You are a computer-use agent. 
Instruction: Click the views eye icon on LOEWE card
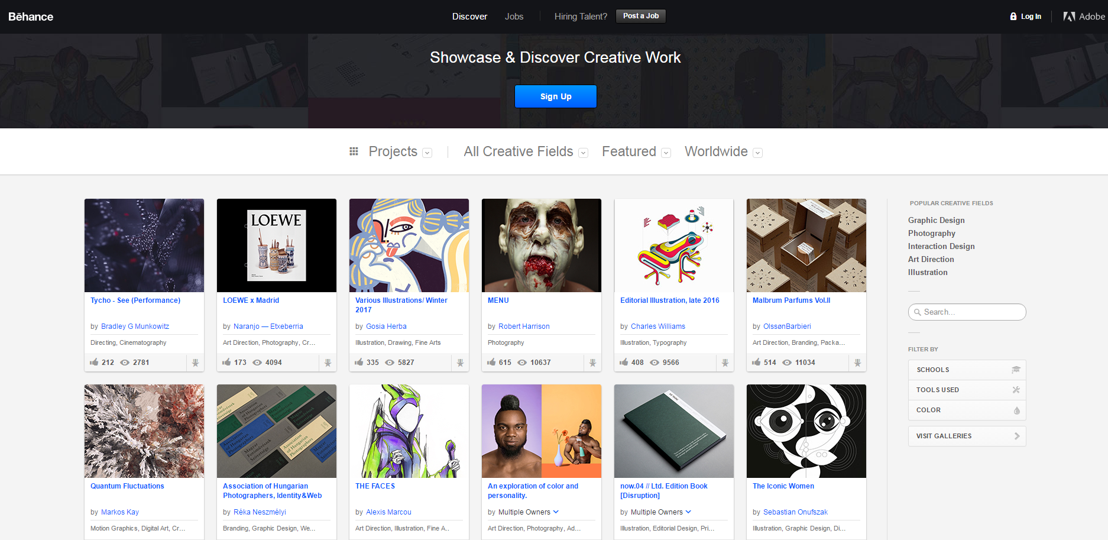257,363
